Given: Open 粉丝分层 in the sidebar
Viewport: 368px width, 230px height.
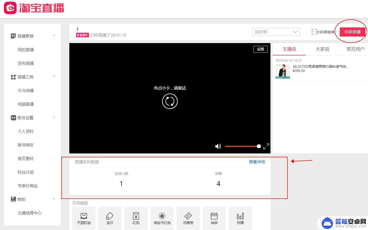Looking at the screenshot, I should click(26, 172).
